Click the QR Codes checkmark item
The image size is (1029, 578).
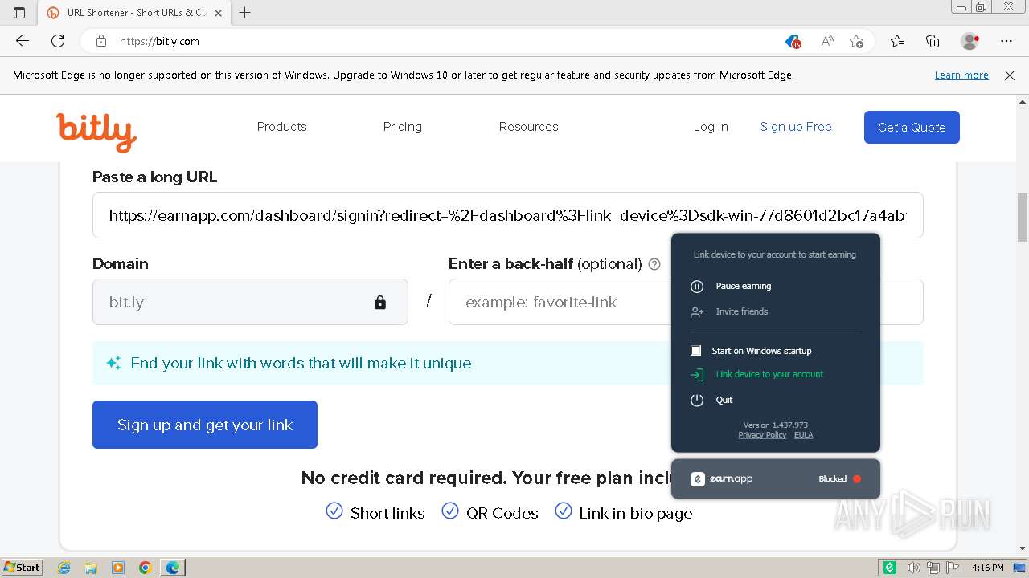pos(490,512)
